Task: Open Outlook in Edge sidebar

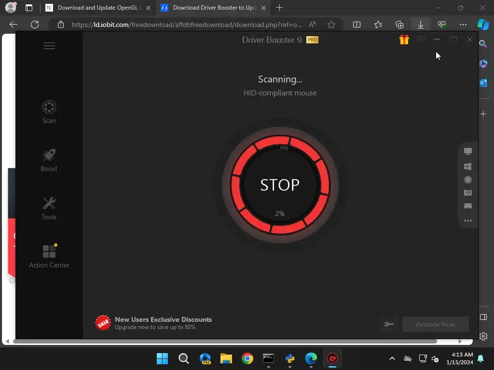Action: (483, 83)
